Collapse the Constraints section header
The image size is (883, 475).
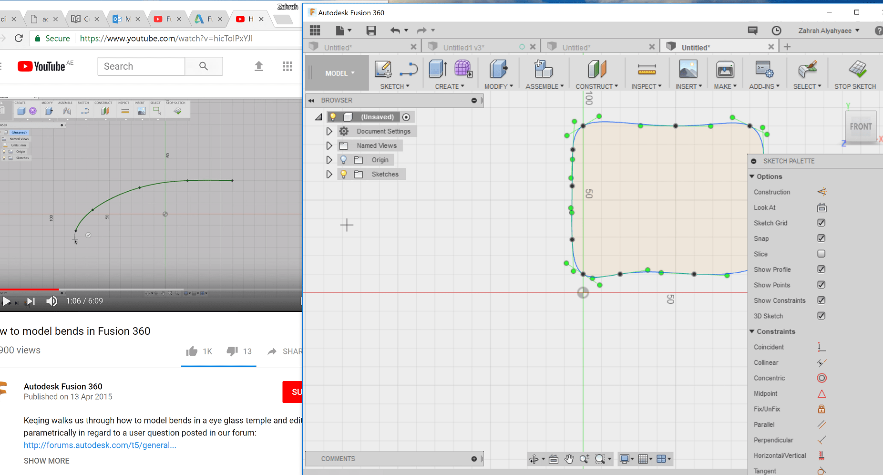[x=752, y=331]
